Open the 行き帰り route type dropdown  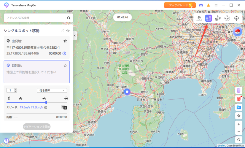[x=52, y=90]
